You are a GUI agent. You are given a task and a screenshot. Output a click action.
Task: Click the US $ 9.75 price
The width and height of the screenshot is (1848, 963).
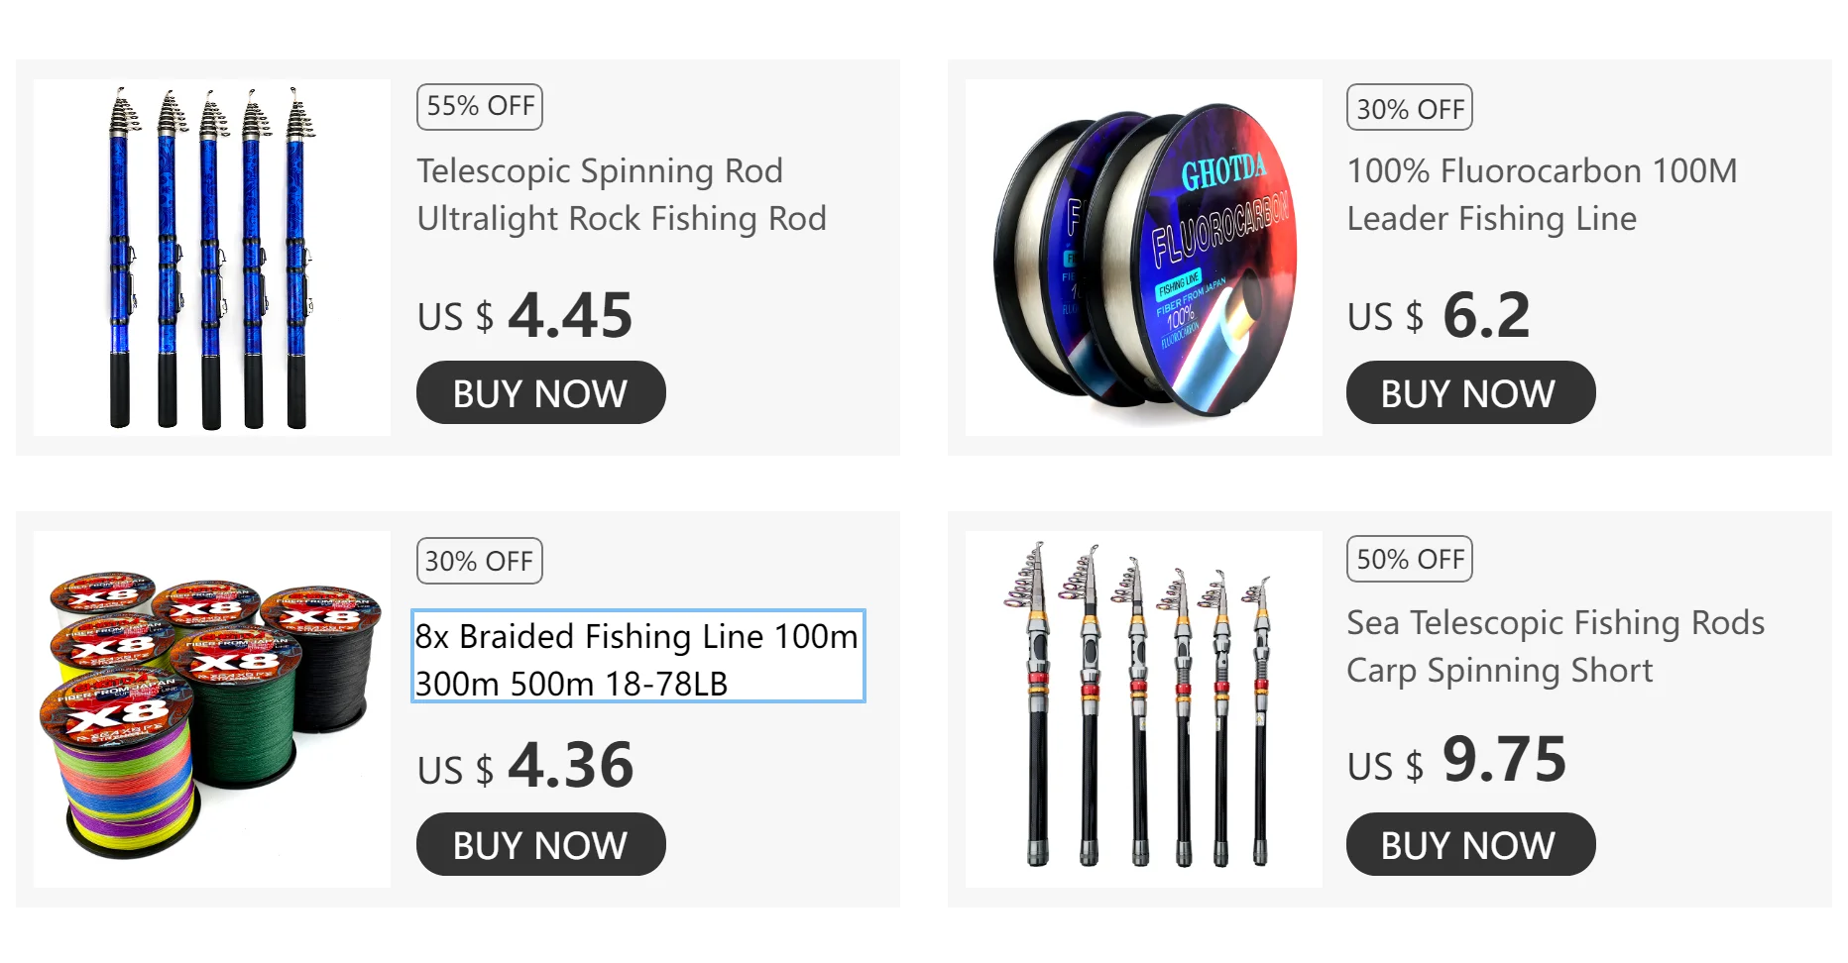[1456, 761]
